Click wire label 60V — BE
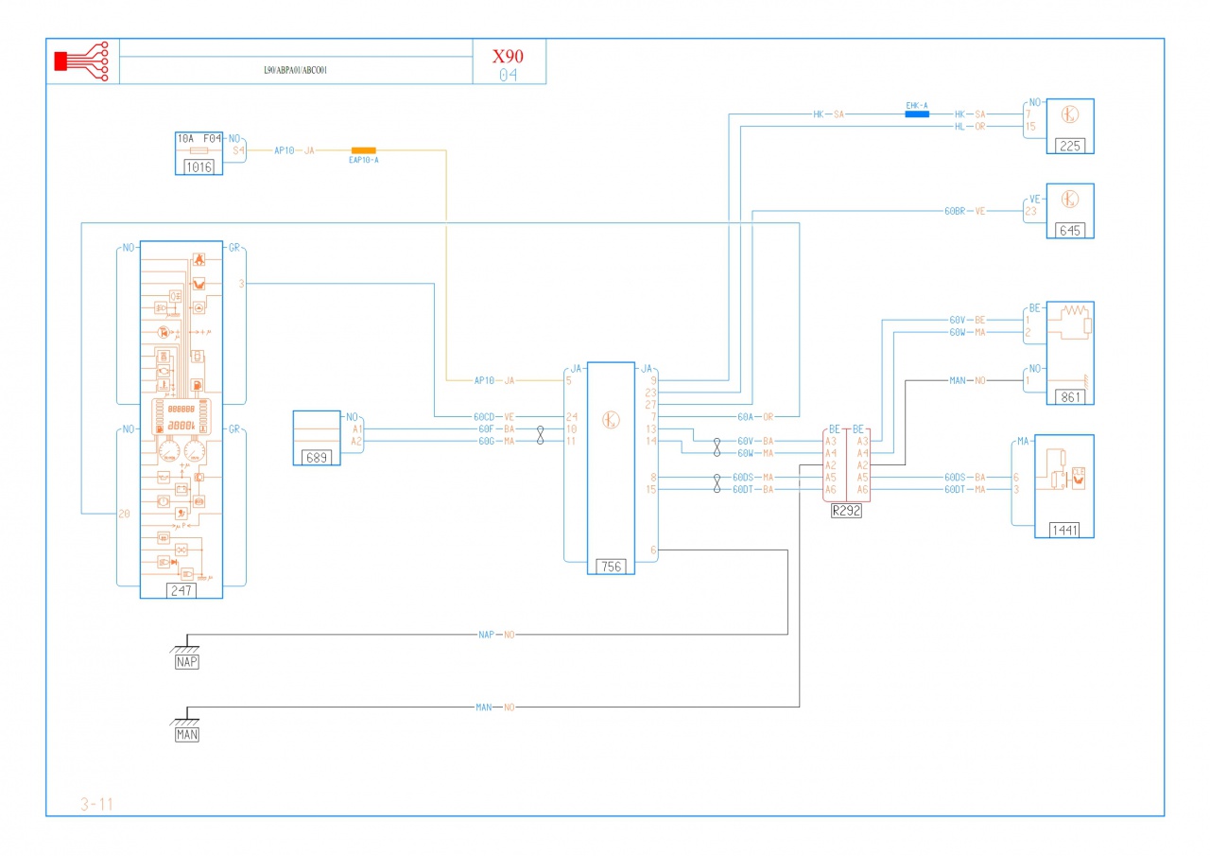The height and width of the screenshot is (856, 1210). (x=968, y=321)
